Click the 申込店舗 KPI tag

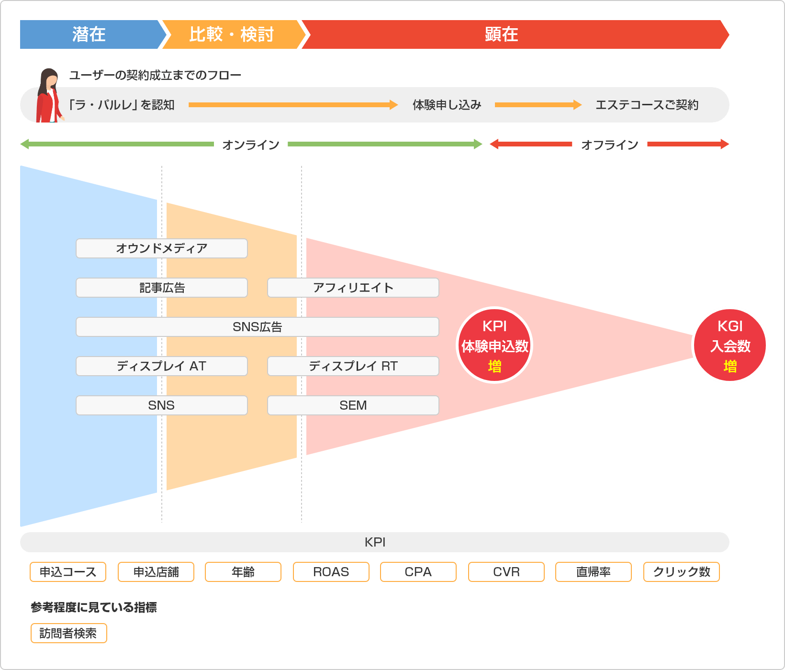coord(156,572)
